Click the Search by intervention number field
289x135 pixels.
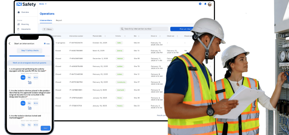[x=144, y=29]
